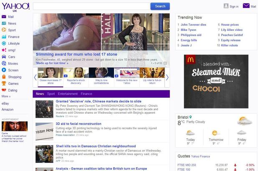Click the Movies film reel icon
The image size is (258, 171).
tap(4, 63)
